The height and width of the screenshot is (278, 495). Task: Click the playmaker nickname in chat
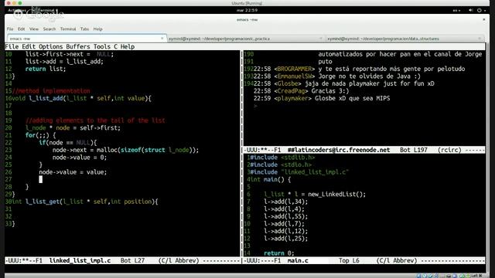[292, 98]
